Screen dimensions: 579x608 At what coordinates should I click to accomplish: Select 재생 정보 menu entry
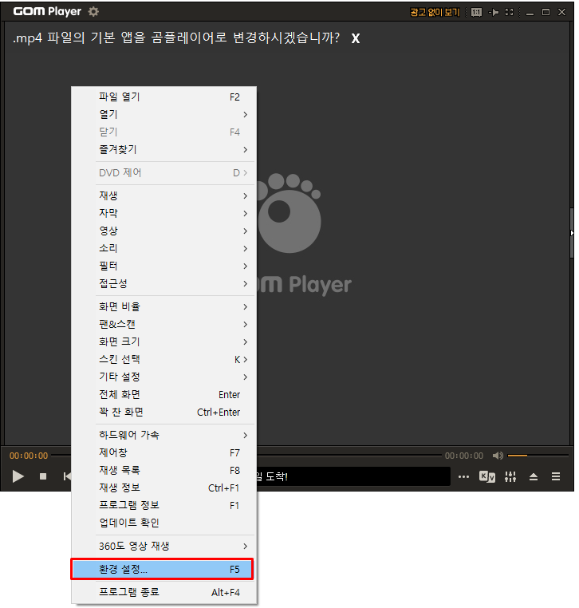pos(163,488)
